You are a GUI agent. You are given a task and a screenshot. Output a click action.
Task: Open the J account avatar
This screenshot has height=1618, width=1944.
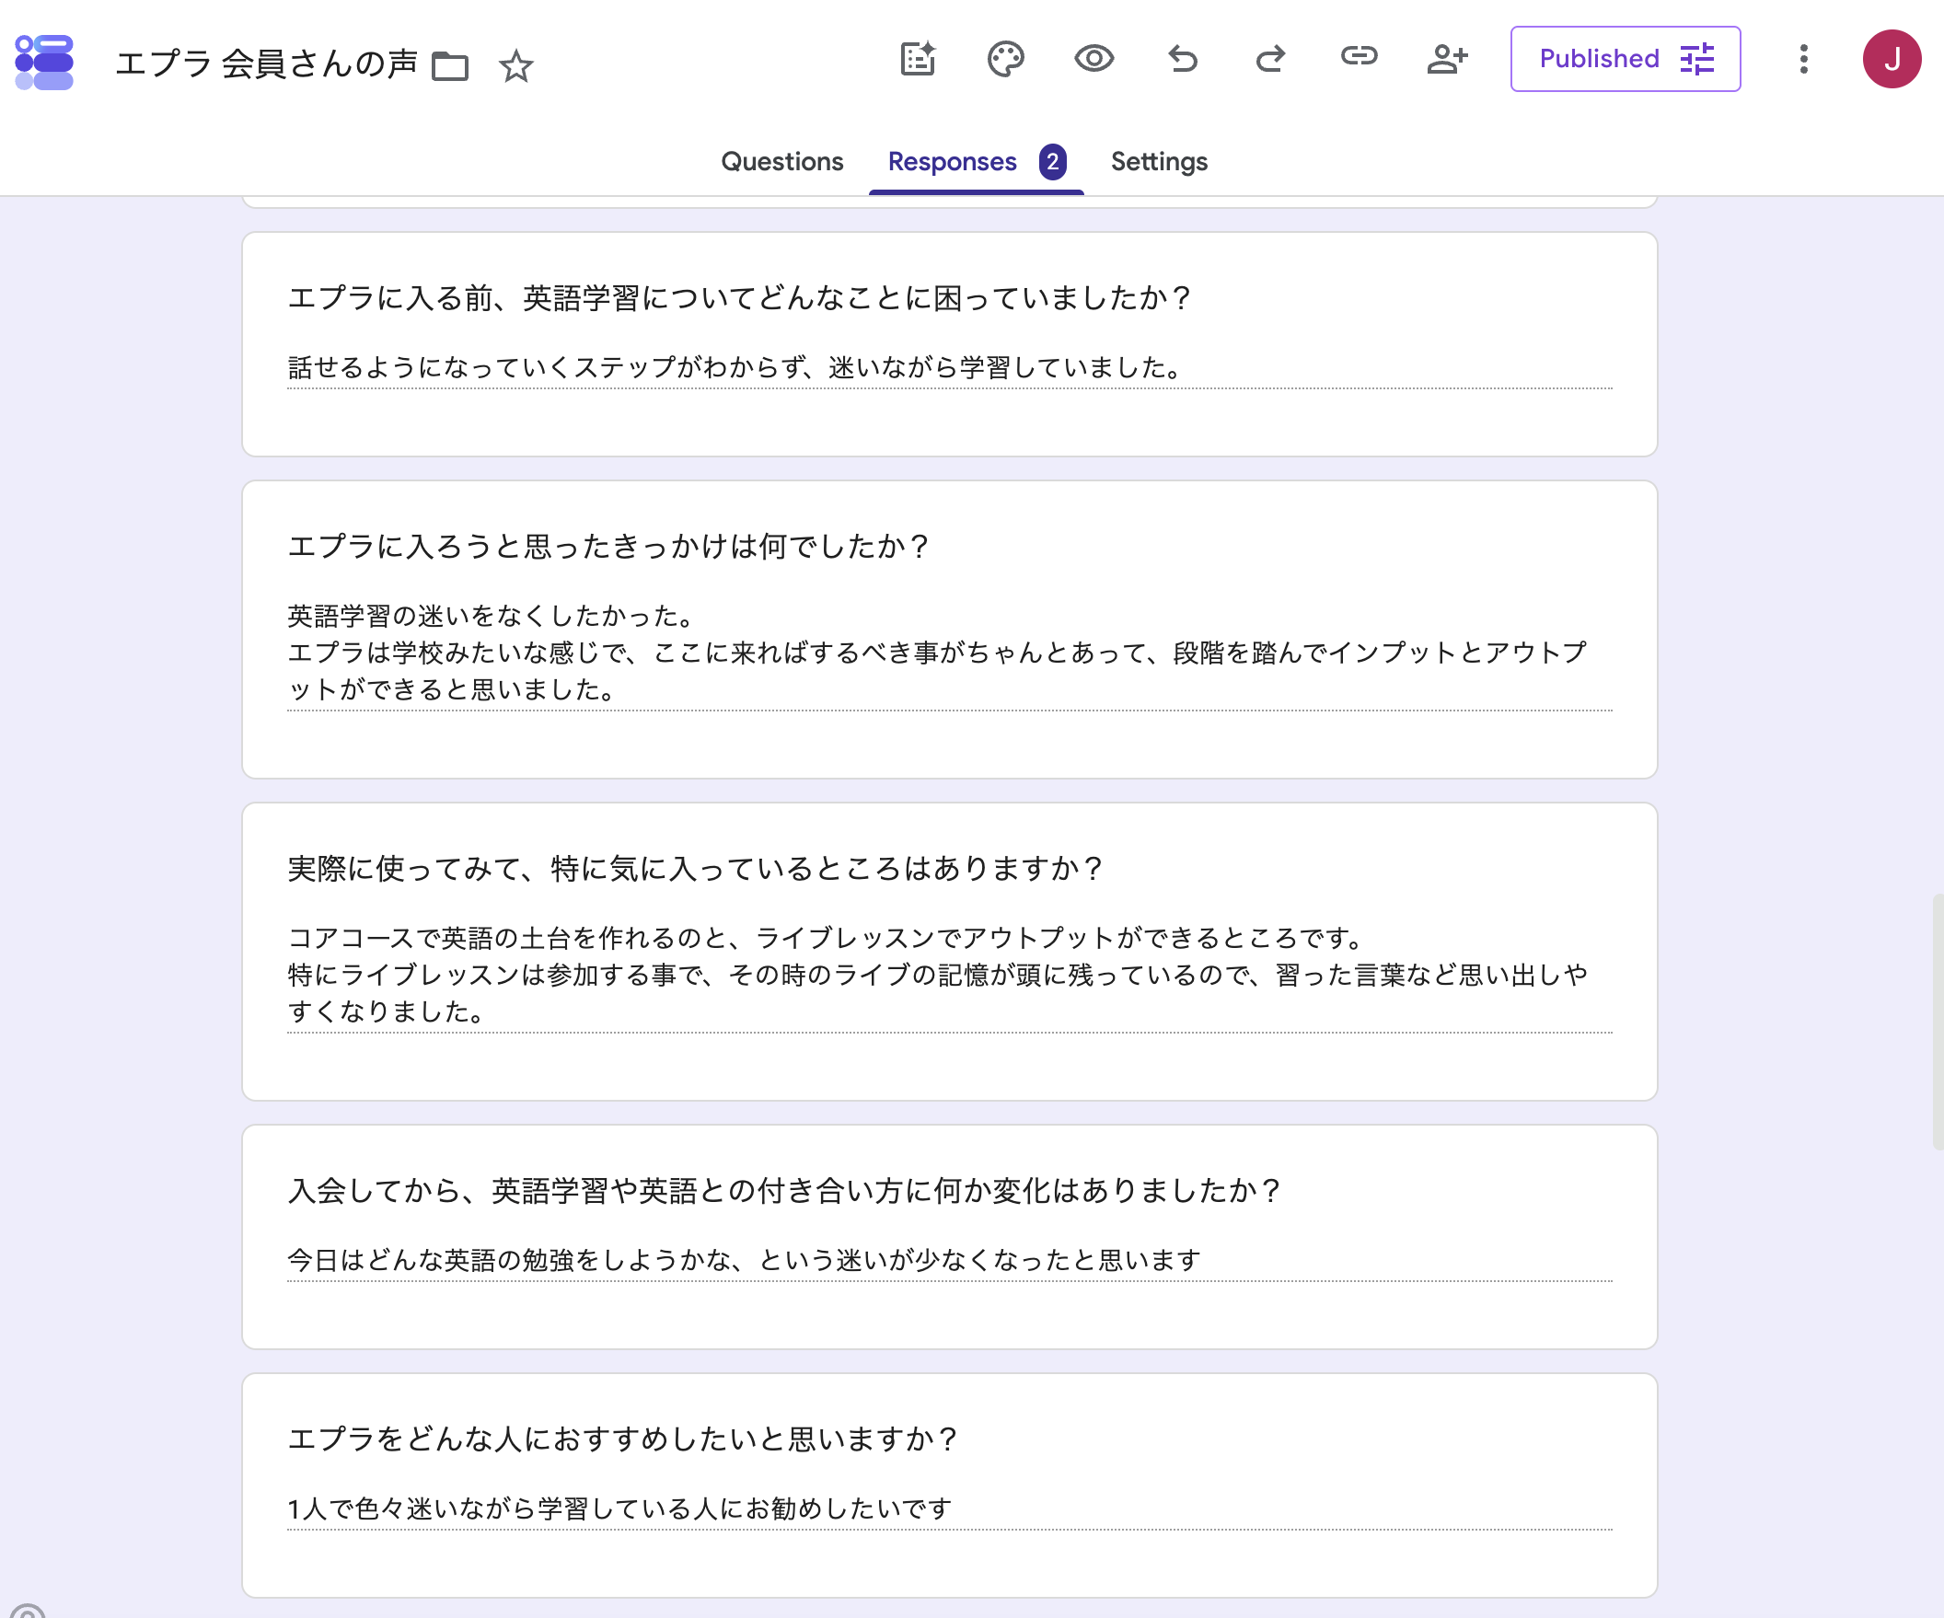(1892, 59)
